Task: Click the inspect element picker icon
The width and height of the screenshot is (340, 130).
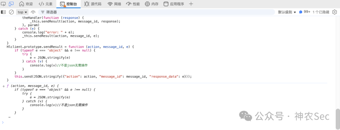Action: click(3, 4)
